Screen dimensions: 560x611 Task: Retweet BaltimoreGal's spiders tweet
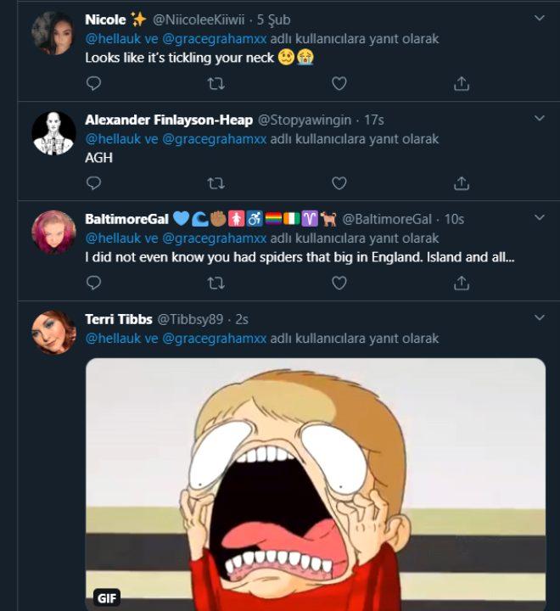pos(216,283)
